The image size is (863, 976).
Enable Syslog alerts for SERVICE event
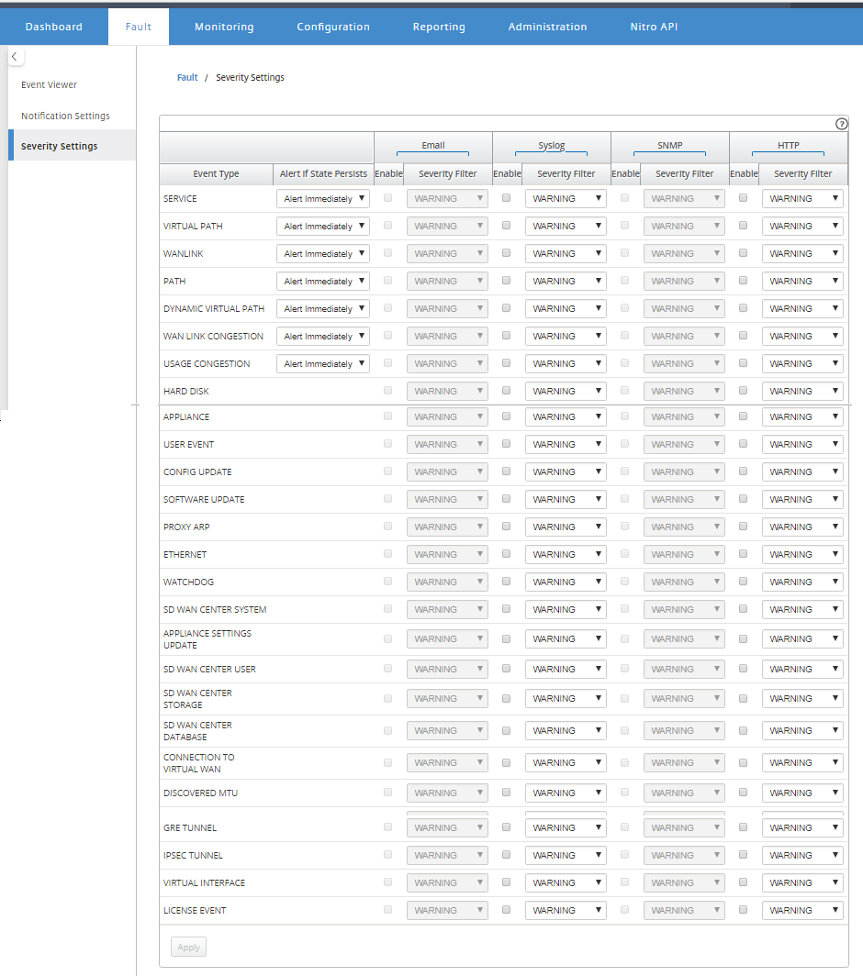coord(506,198)
